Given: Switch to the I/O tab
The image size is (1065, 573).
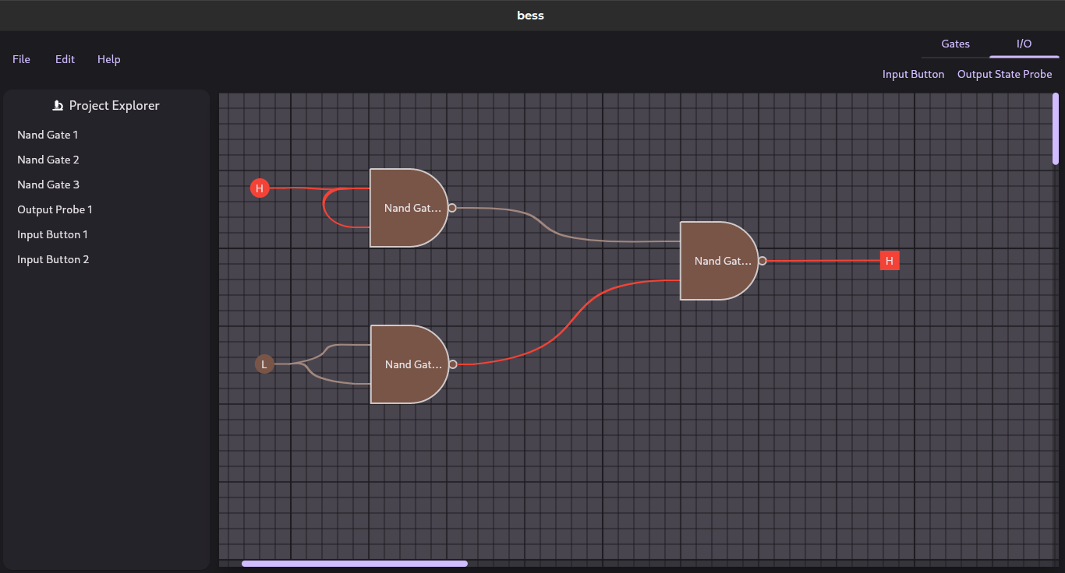Looking at the screenshot, I should click(x=1024, y=44).
